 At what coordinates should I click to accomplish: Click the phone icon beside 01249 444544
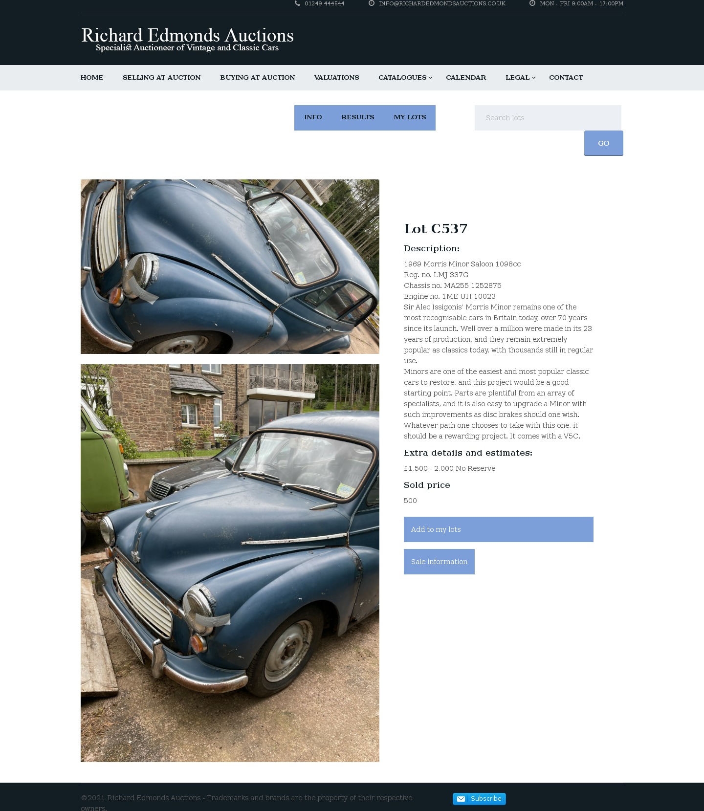(x=297, y=3)
